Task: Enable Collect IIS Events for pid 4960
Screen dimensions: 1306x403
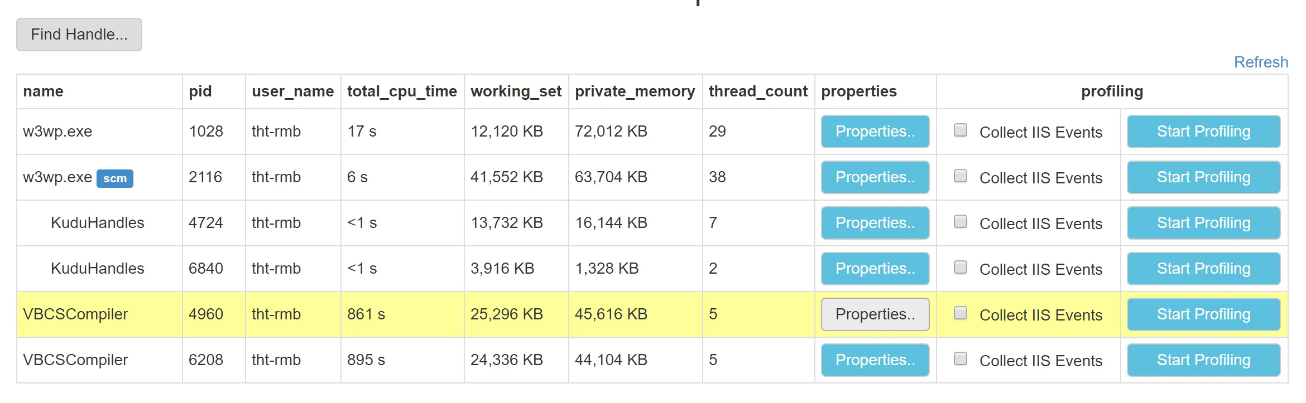Action: 961,313
